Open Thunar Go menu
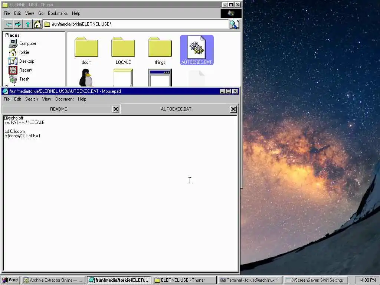The height and width of the screenshot is (285, 380). click(41, 13)
